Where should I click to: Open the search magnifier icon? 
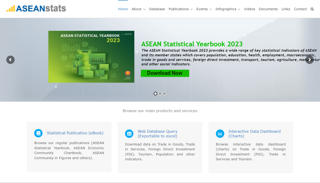coord(312,9)
